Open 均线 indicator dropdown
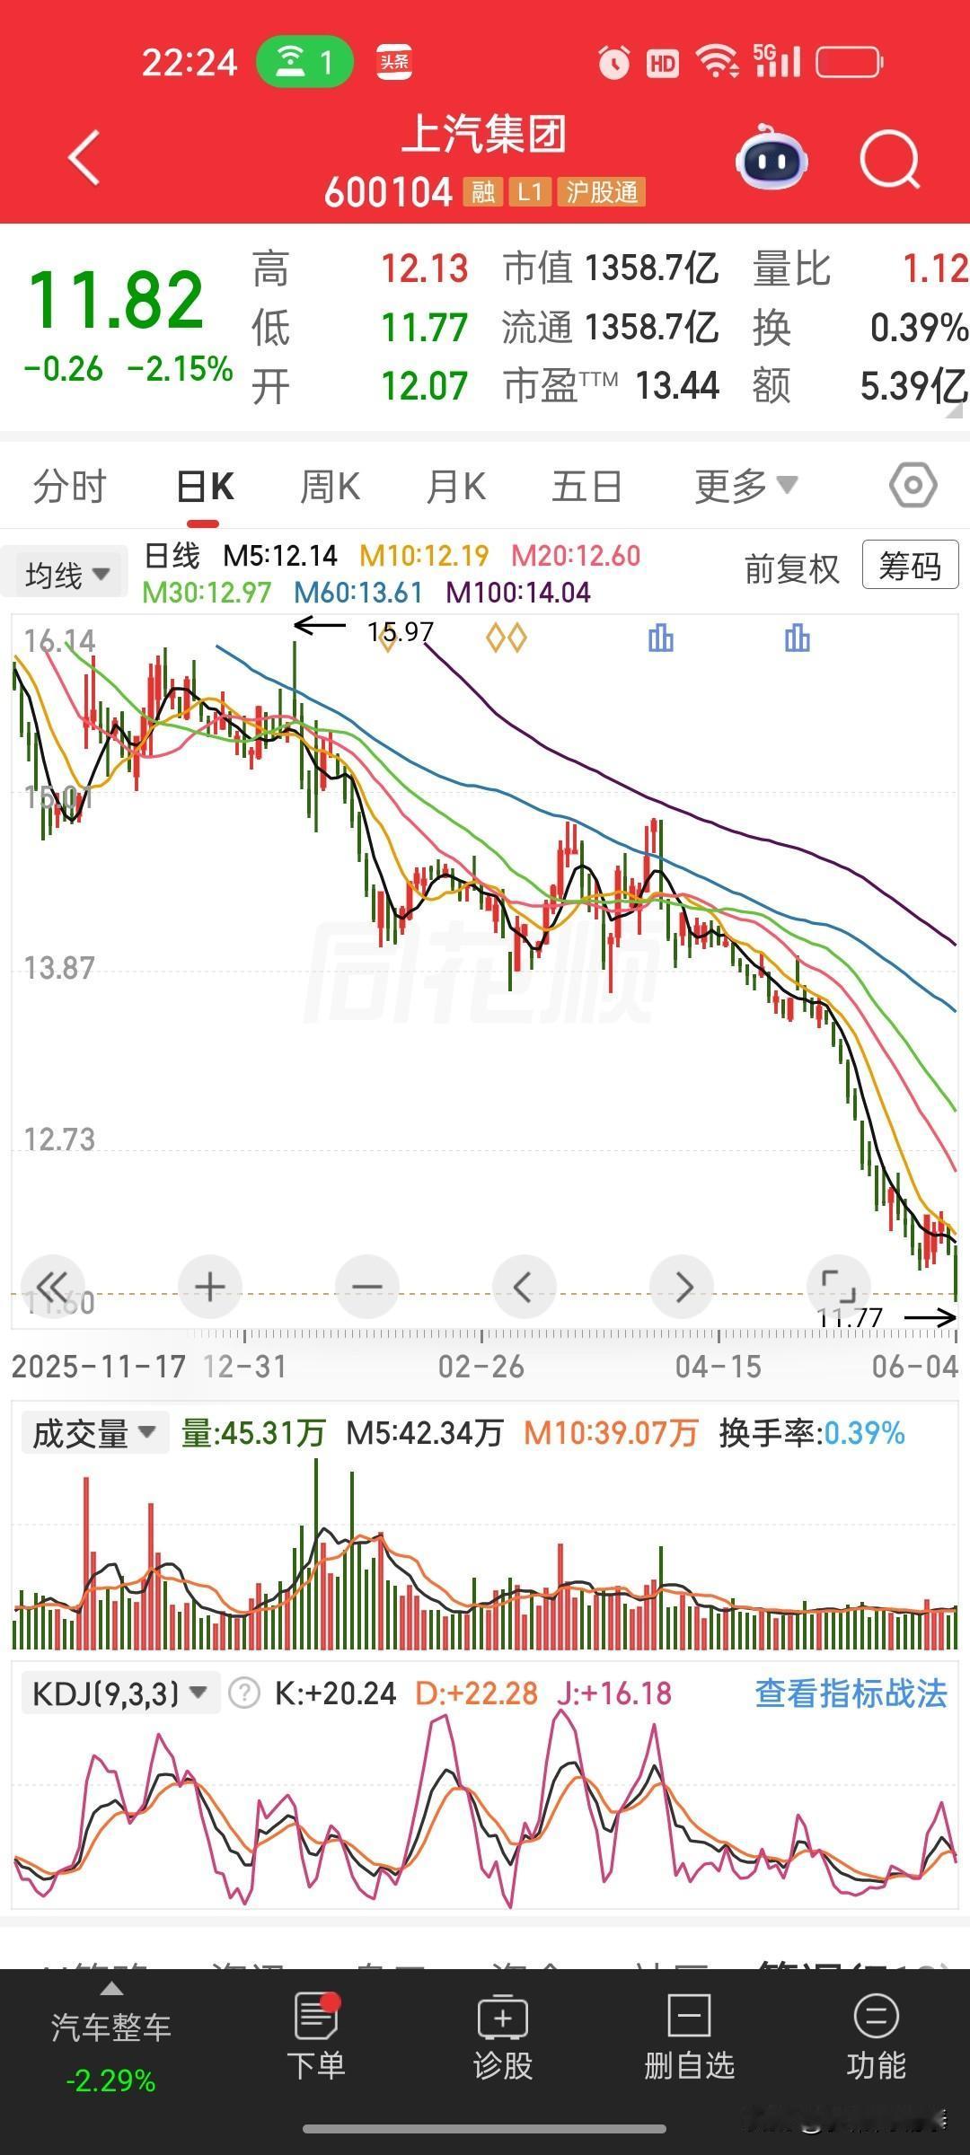The height and width of the screenshot is (2155, 970). (x=66, y=574)
